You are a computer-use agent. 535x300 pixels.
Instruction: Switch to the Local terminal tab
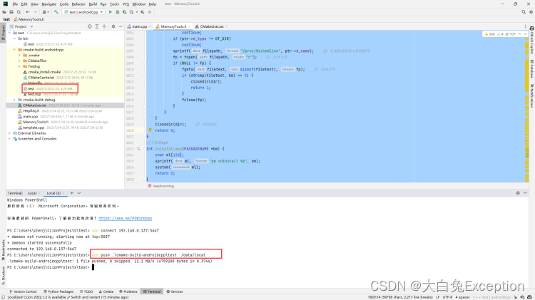32,193
